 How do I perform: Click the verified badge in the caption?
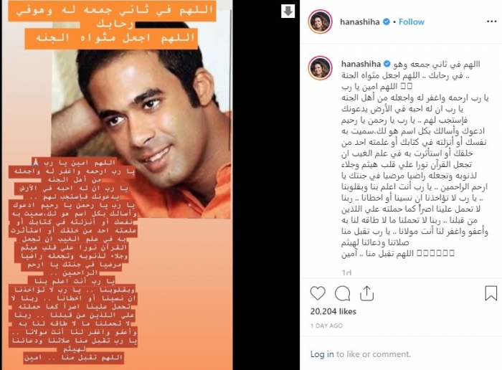(x=387, y=64)
